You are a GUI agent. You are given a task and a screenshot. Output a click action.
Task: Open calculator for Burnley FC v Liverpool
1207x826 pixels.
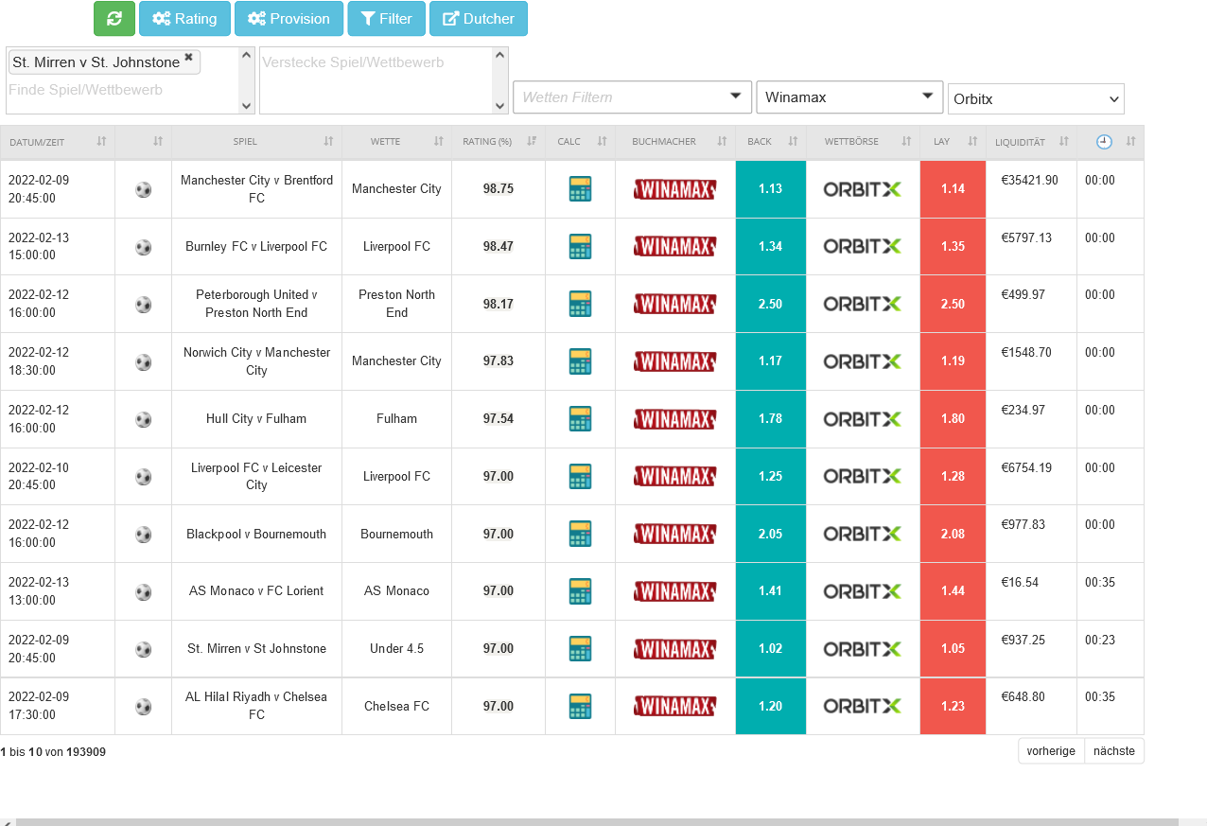coord(580,246)
